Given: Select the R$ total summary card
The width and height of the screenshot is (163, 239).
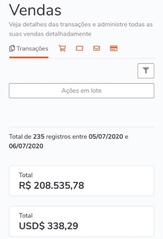Looking at the screenshot, I should pos(81,181).
